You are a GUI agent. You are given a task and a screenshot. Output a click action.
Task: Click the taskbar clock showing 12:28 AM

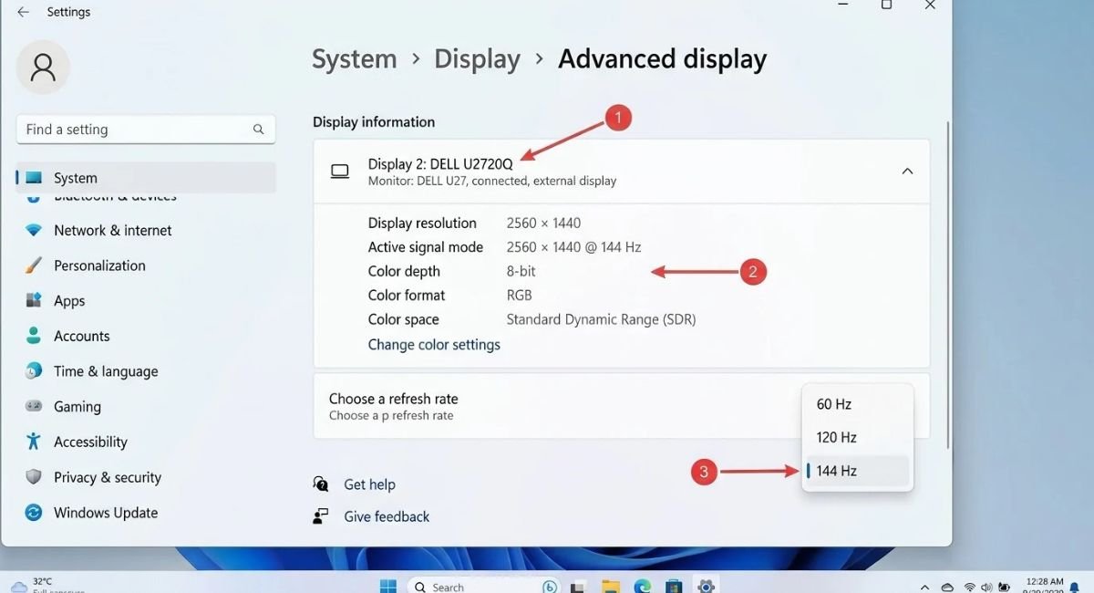pyautogui.click(x=1044, y=586)
